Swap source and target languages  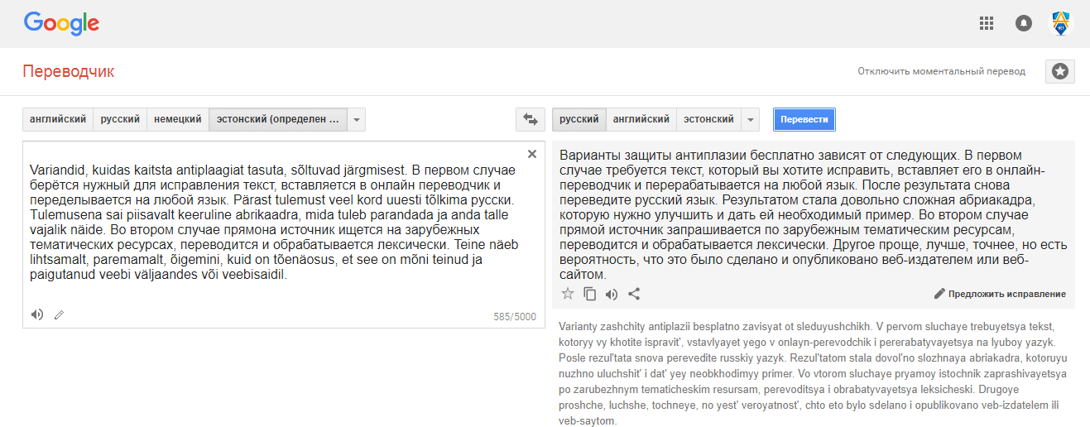[530, 119]
